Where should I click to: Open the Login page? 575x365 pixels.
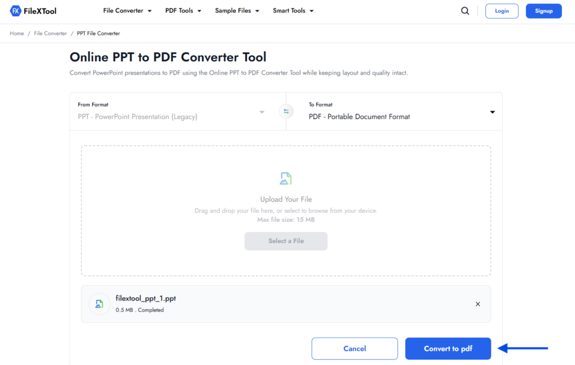click(501, 11)
